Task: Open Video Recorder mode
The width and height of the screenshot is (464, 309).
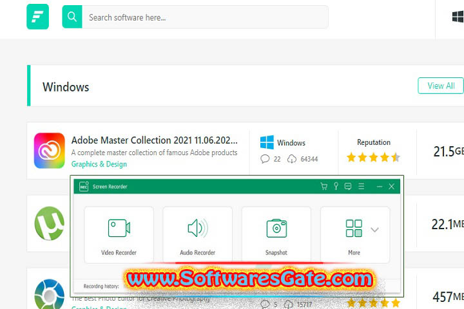Action: click(x=119, y=235)
